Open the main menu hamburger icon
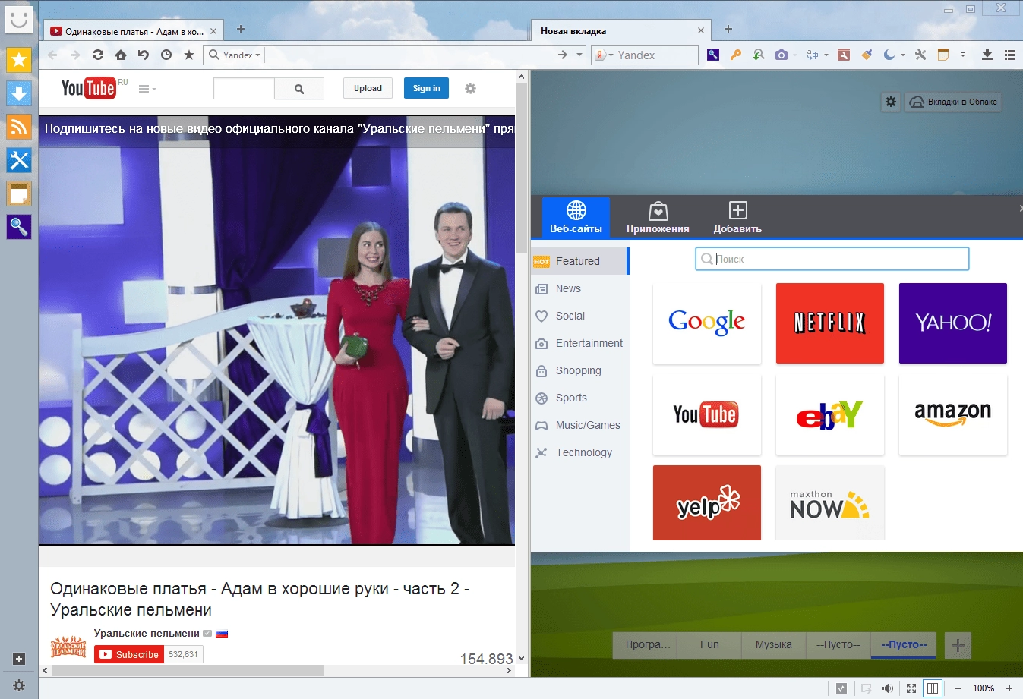This screenshot has height=699, width=1023. point(1010,55)
